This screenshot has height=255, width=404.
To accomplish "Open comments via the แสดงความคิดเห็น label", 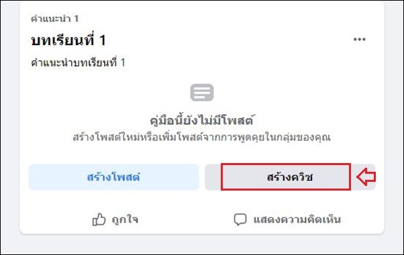I will pos(297,219).
